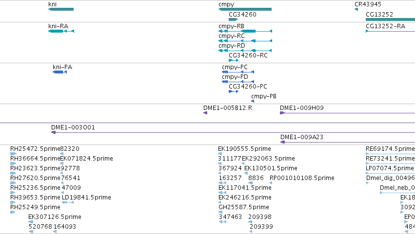The image size is (415, 234).
Task: Select the CR43945 gene arrow glyph
Action: 356,9
